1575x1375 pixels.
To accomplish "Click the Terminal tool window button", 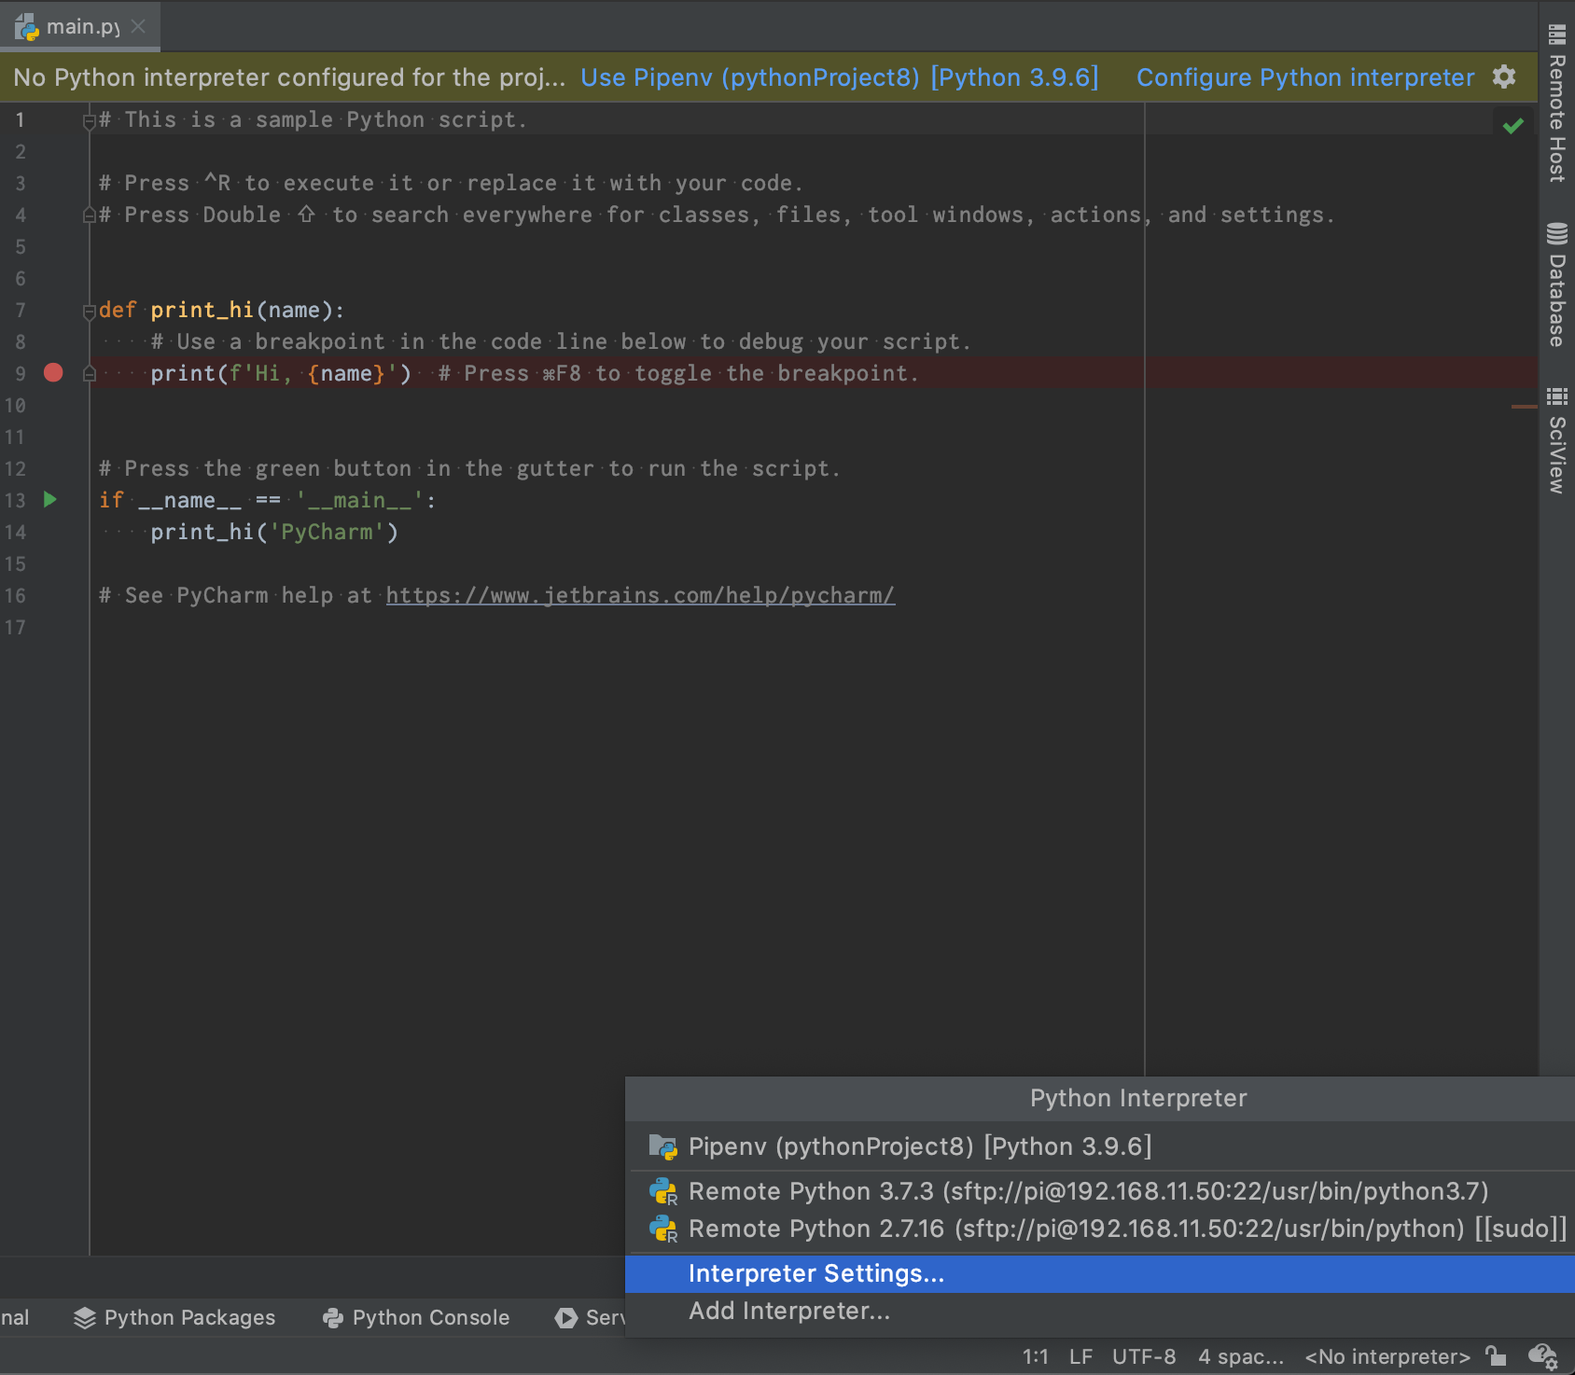I will (x=15, y=1317).
